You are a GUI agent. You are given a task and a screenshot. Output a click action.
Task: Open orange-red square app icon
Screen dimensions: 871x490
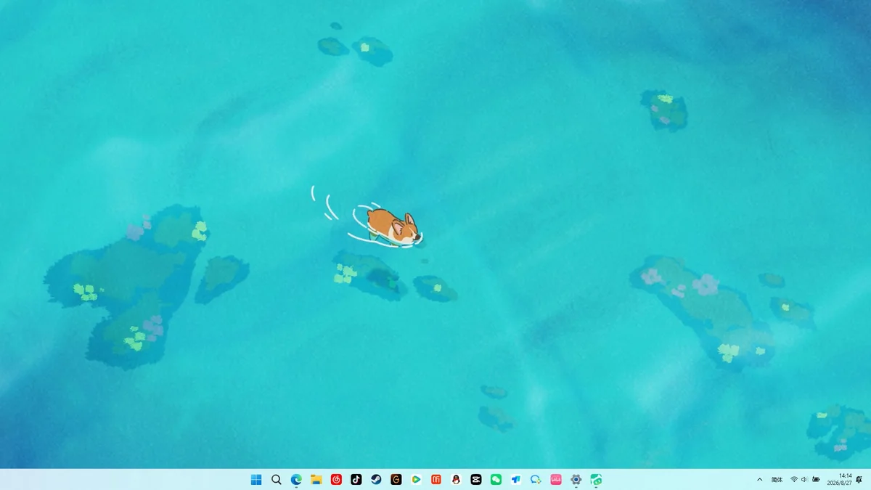pos(436,479)
